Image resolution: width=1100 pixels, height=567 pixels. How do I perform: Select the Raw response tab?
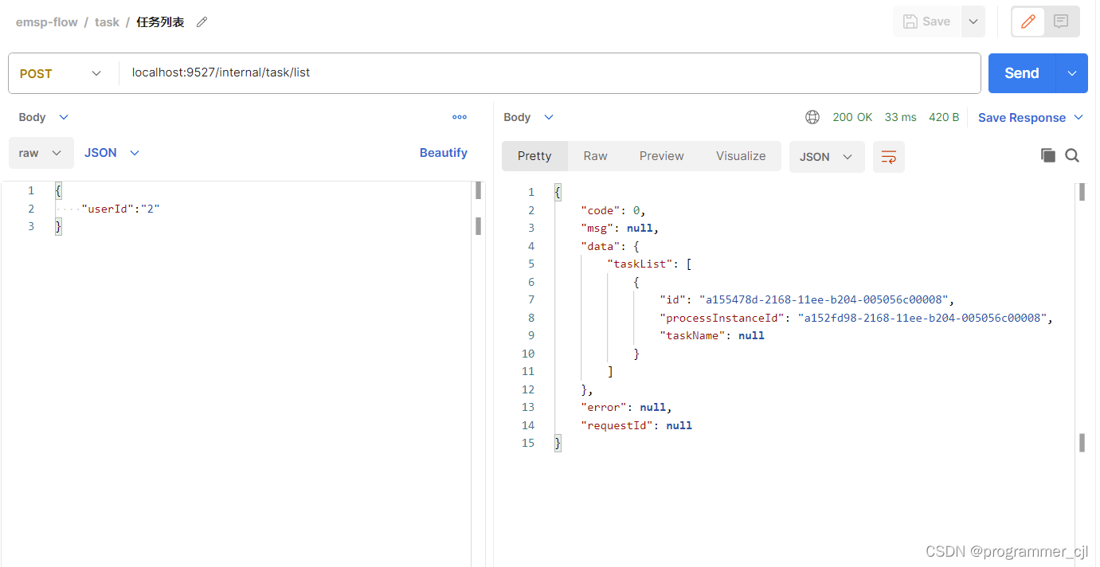pos(596,156)
